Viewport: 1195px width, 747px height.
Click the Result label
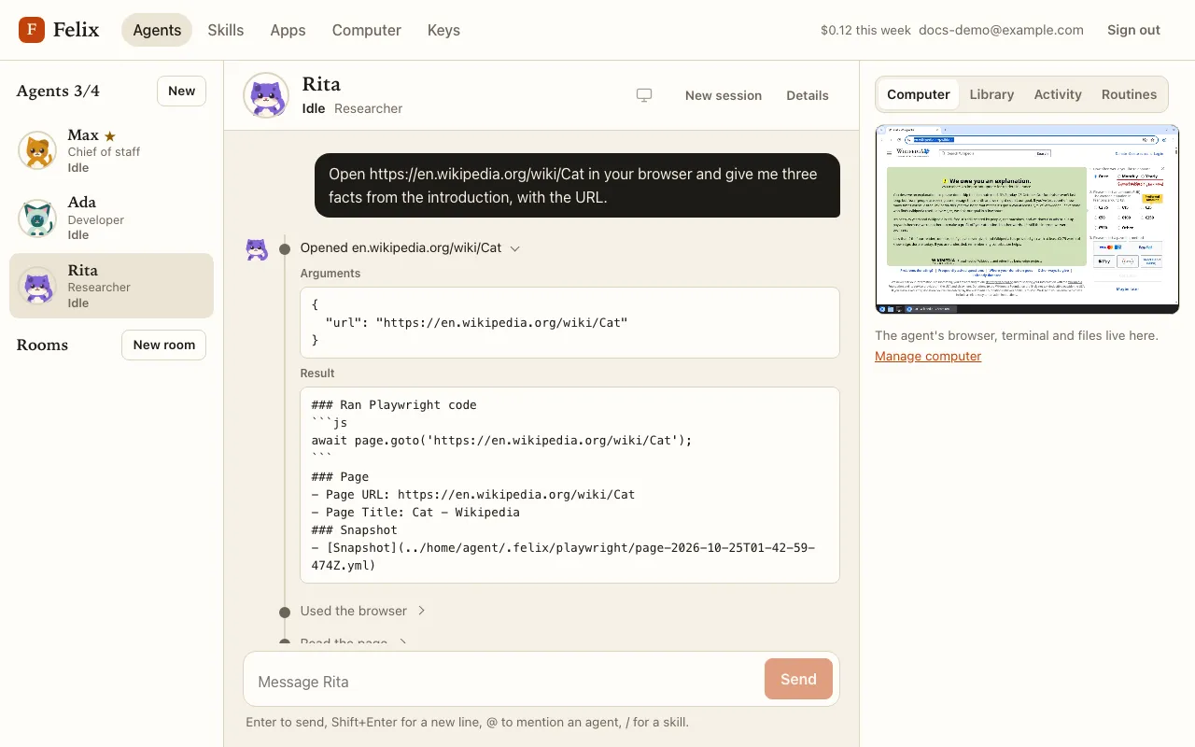317,373
